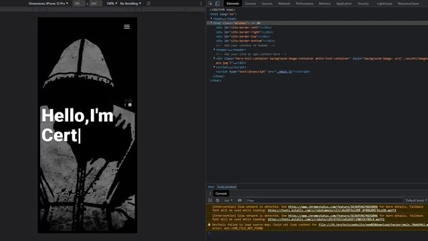Switch to the top Console tab
The width and height of the screenshot is (428, 241).
[x=250, y=3]
